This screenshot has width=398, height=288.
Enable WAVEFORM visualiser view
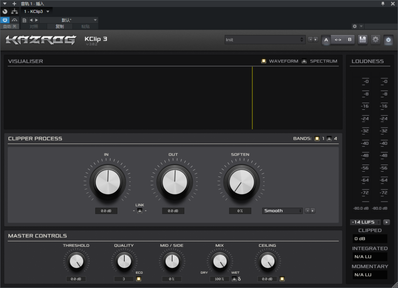264,61
